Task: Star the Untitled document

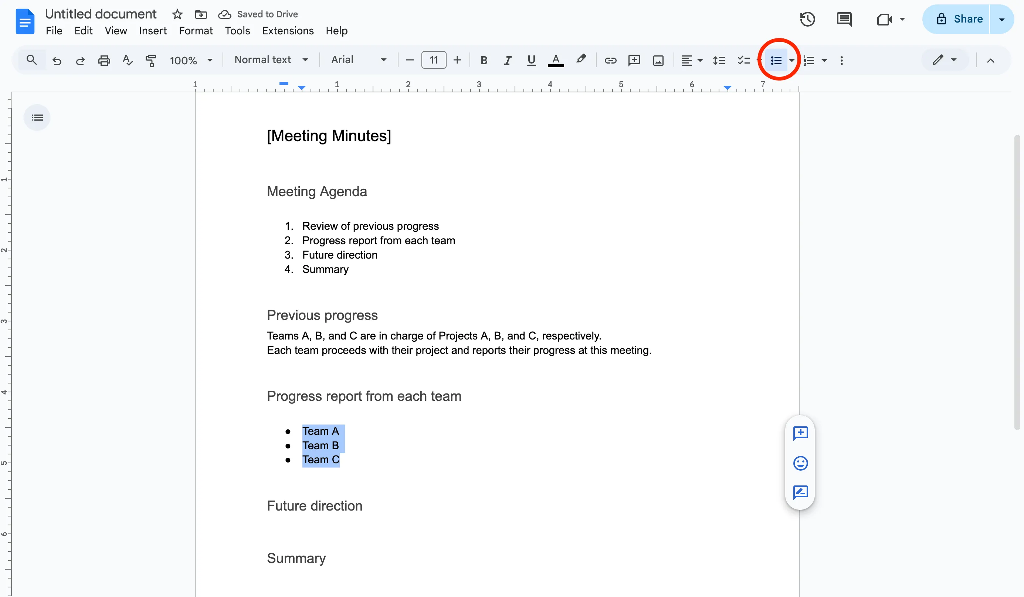Action: point(177,15)
